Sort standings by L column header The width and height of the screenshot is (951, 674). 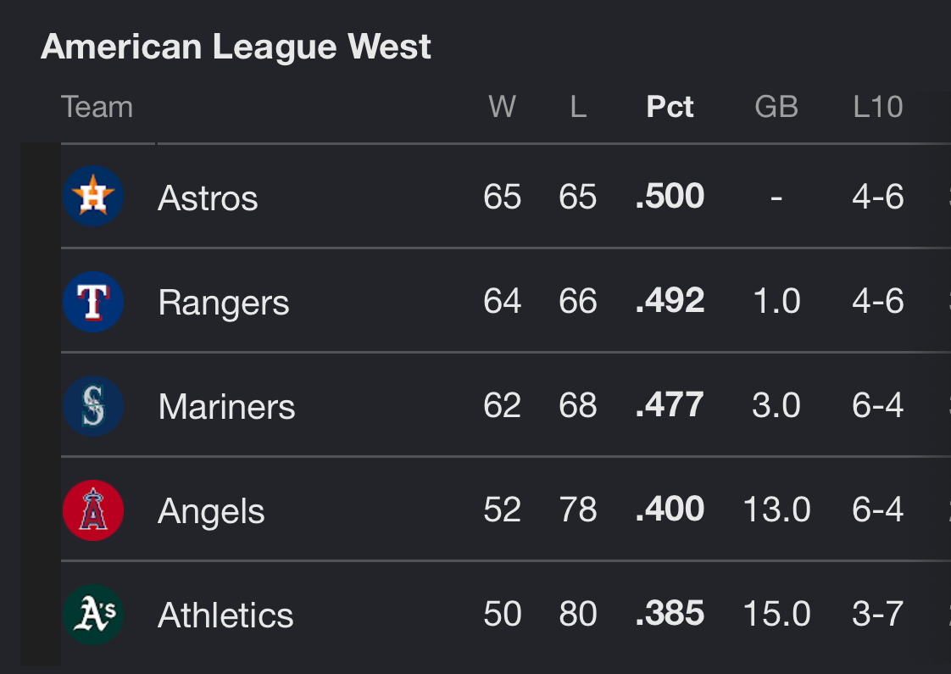(x=578, y=107)
